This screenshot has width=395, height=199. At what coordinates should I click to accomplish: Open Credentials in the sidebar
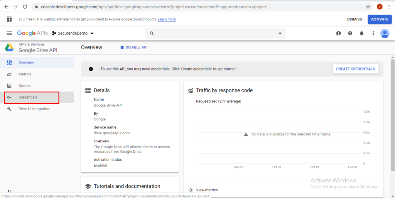(37, 97)
